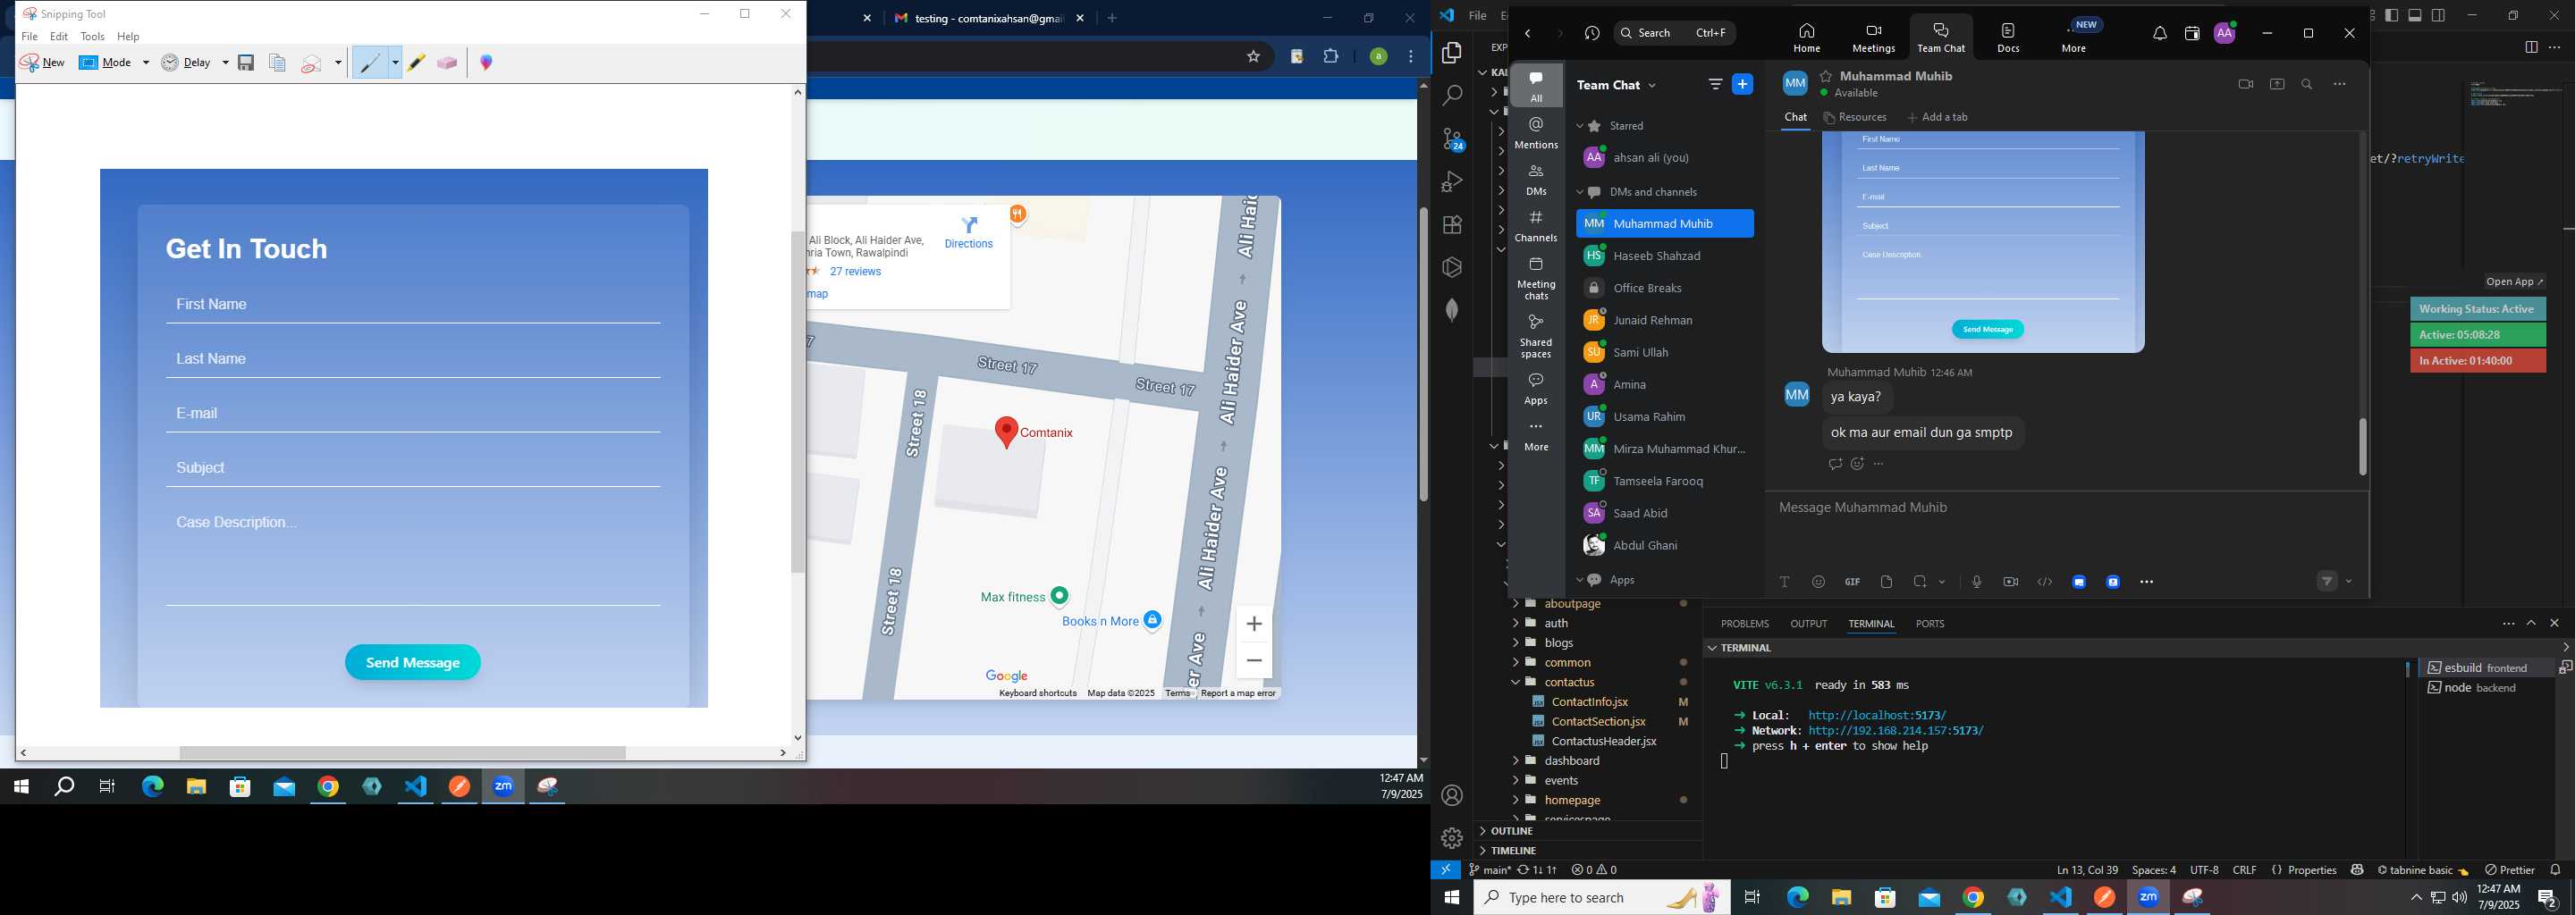Click Snipping Tool horizontal scrollbar thumb
Image resolution: width=2575 pixels, height=915 pixels.
tap(403, 753)
